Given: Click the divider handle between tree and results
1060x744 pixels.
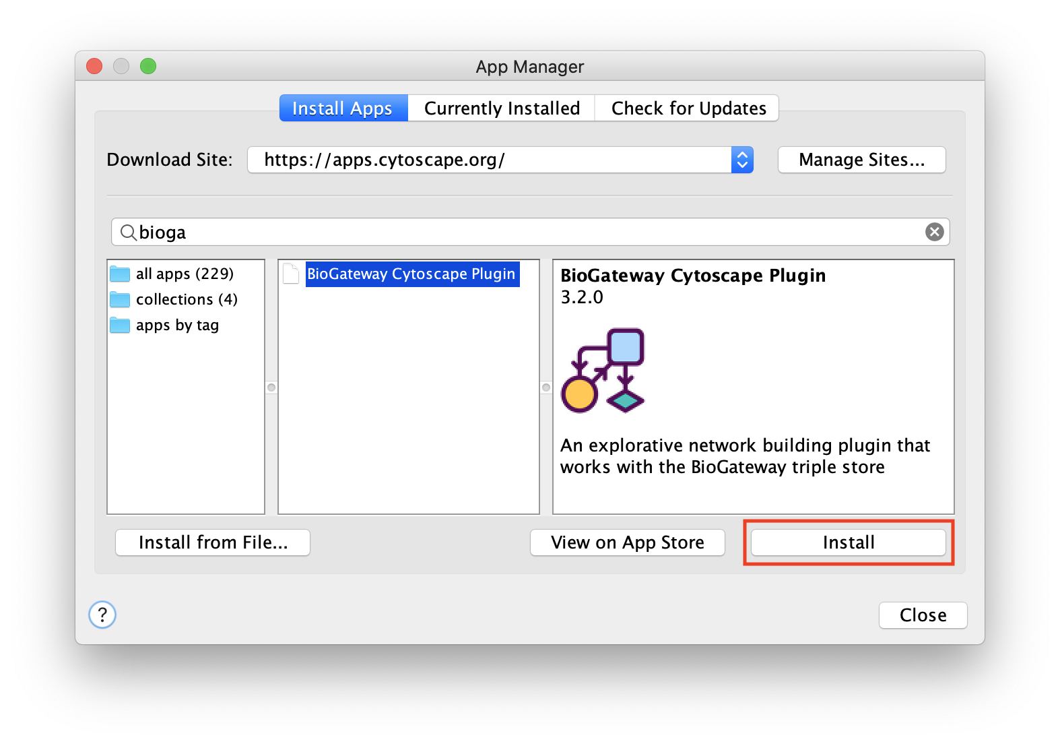Looking at the screenshot, I should pyautogui.click(x=271, y=387).
